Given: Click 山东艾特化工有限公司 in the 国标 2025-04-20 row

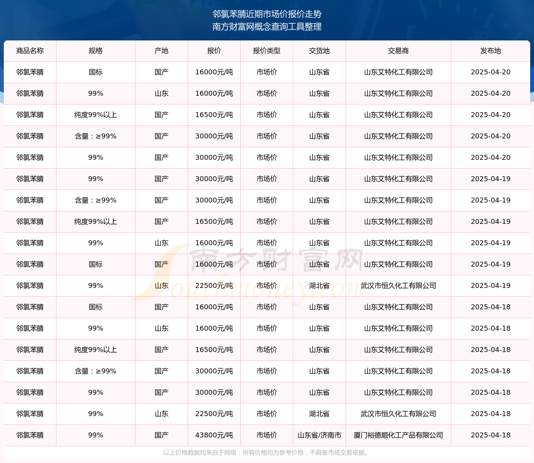Looking at the screenshot, I should [399, 72].
